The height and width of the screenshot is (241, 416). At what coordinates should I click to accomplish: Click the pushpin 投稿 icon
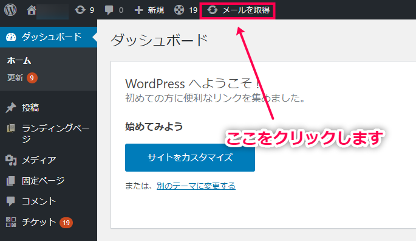coord(11,108)
